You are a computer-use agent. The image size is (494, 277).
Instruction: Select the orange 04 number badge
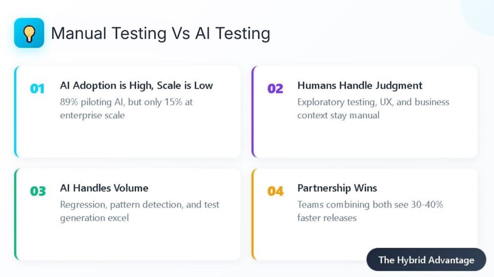point(275,191)
